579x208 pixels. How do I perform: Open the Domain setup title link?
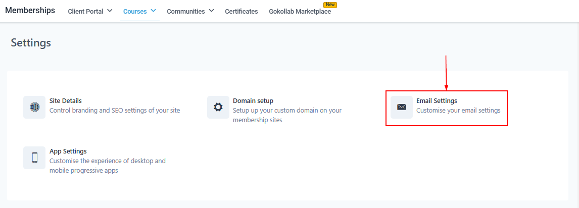tap(253, 101)
